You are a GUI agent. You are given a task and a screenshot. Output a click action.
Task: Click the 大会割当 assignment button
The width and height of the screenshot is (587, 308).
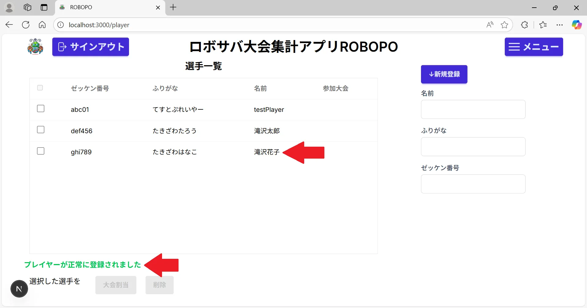pyautogui.click(x=116, y=284)
